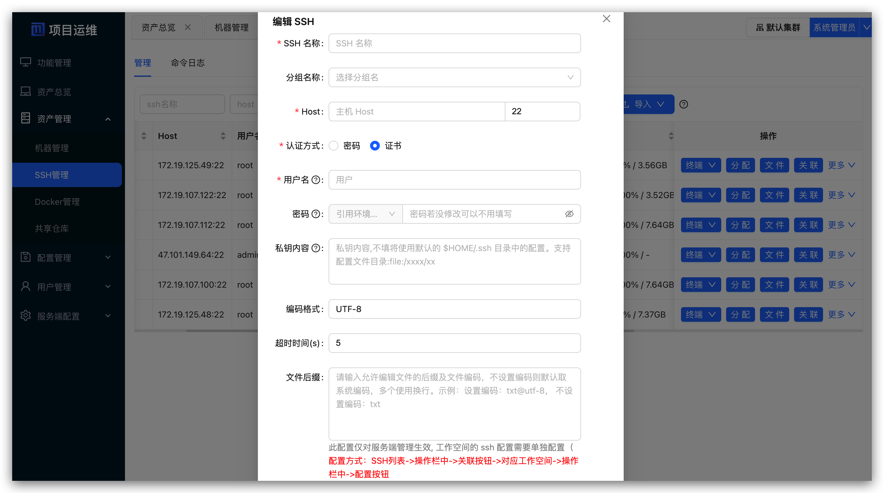Switch to the 命令日志 tab
This screenshot has width=884, height=493.
(x=187, y=63)
